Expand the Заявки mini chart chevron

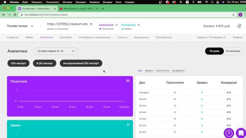(x=138, y=25)
